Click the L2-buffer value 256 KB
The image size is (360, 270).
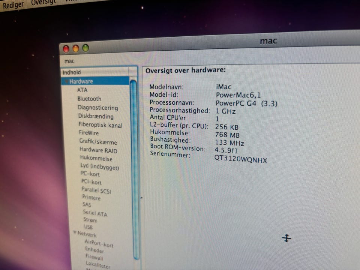(x=226, y=127)
